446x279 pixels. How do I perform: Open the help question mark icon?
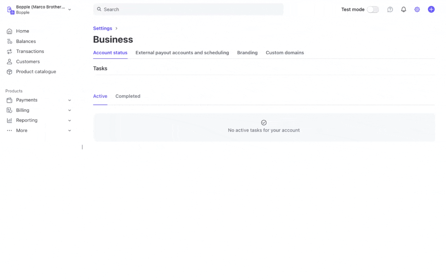coord(390,9)
